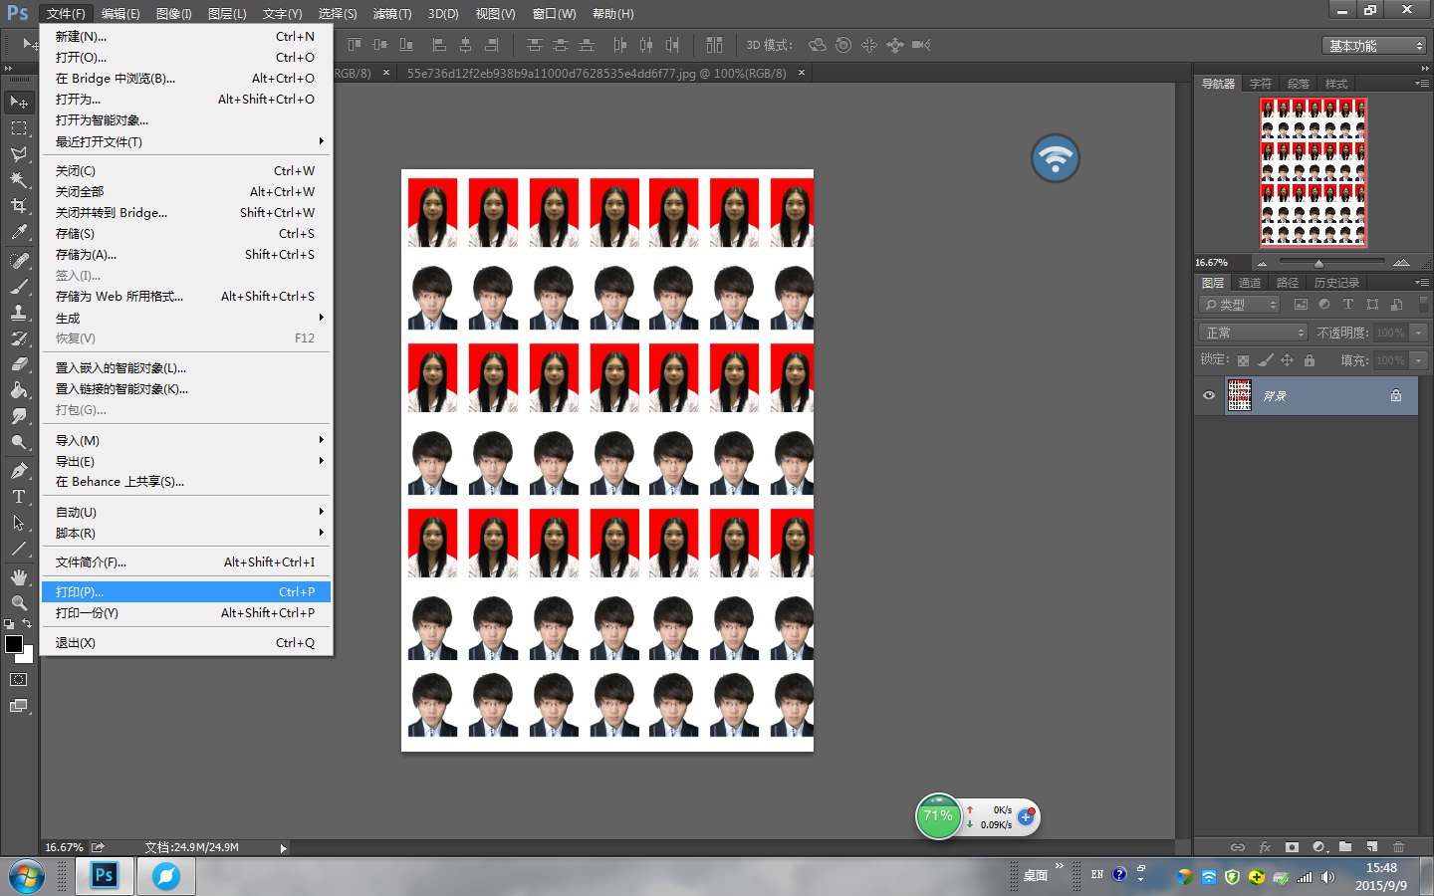
Task: Toggle the shape layer filter icon
Action: pyautogui.click(x=1373, y=305)
